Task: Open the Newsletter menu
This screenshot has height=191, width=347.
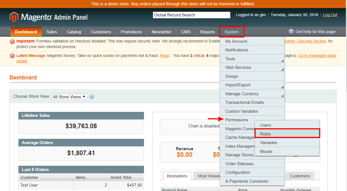Action: 162,32
